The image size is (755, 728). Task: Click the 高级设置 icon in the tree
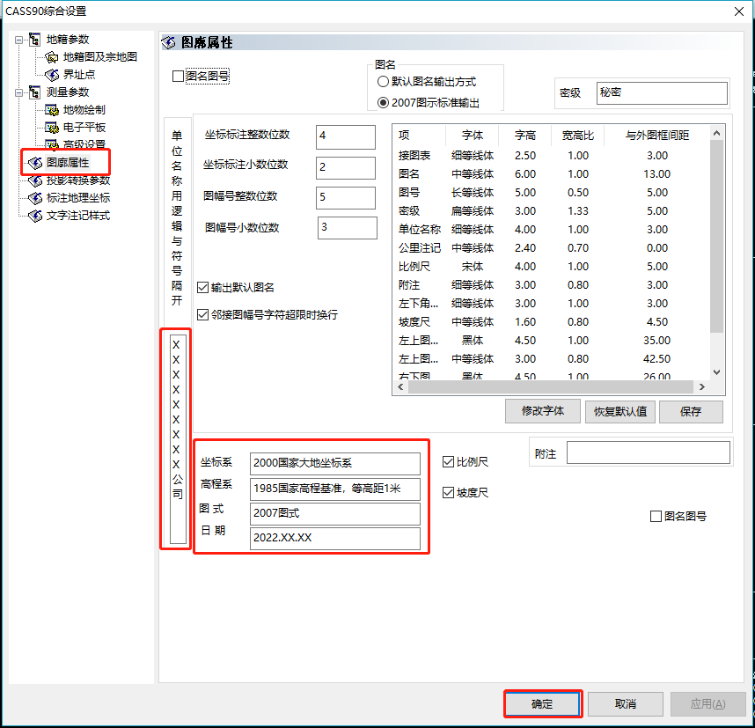coord(51,144)
